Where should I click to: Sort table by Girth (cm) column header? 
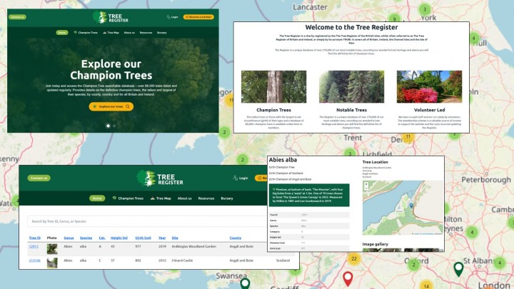pyautogui.click(x=143, y=238)
